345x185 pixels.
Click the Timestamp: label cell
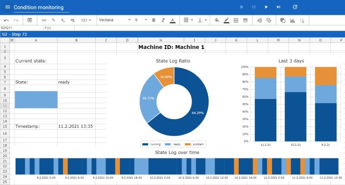click(x=28, y=126)
